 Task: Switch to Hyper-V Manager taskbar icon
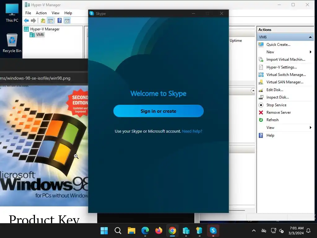pos(186,231)
